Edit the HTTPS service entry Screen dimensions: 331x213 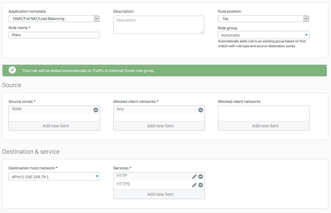click(x=194, y=185)
